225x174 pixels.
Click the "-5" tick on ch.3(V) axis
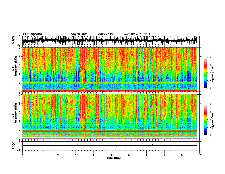click(x=19, y=150)
